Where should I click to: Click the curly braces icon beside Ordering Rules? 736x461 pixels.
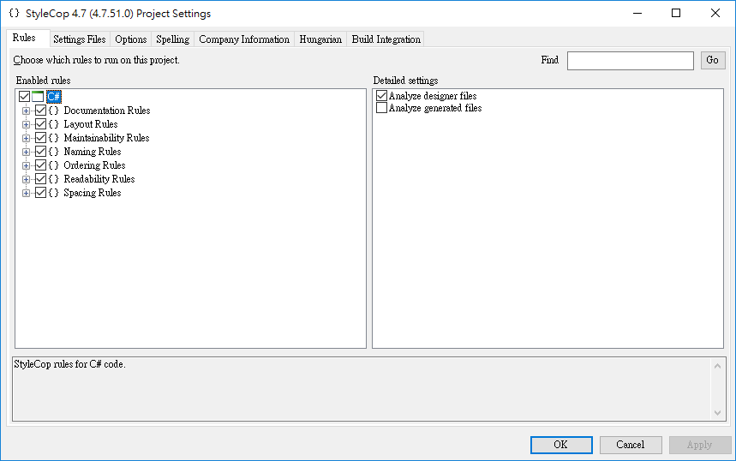click(x=53, y=165)
